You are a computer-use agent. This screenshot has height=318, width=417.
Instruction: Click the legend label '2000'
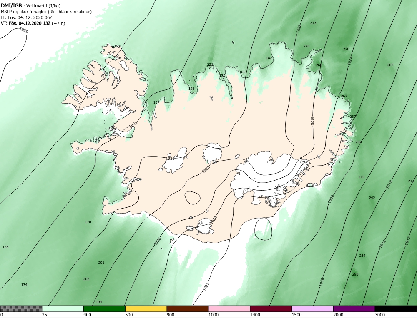[x=338, y=315]
